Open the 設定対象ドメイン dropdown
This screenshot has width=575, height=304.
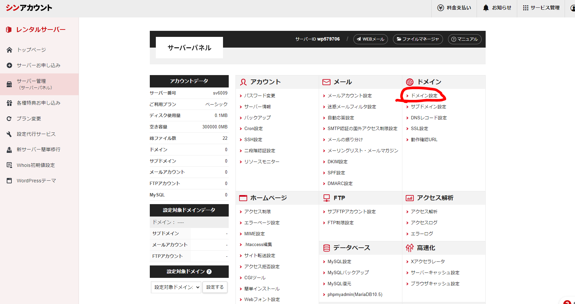176,287
